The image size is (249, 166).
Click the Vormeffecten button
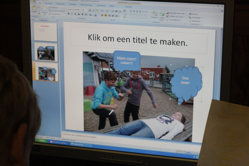pos(174,20)
